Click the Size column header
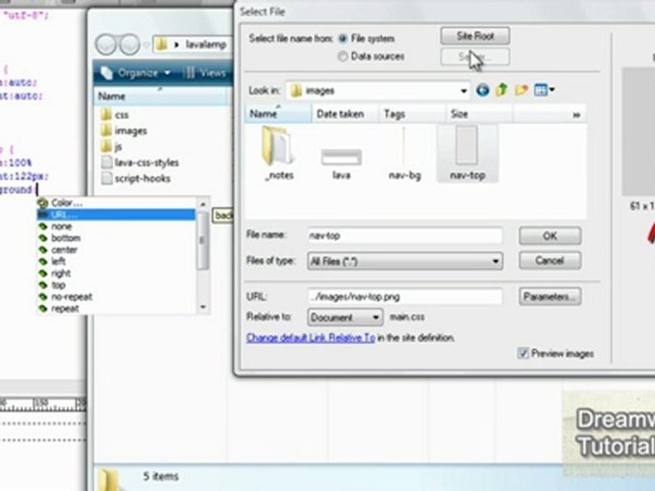 pyautogui.click(x=479, y=114)
